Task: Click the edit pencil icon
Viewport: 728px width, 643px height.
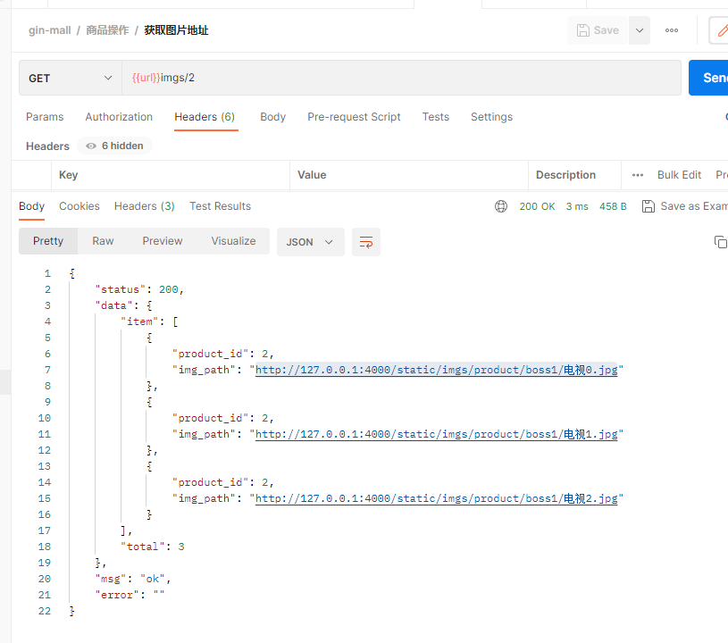Action: 721,30
